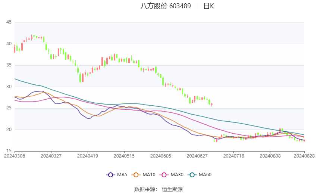Click x-axis date label 20240515
The height and width of the screenshot is (193, 317).
pos(124,156)
